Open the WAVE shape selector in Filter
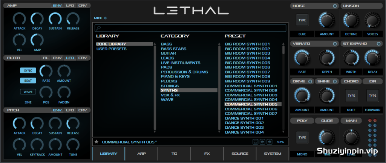The height and width of the screenshot is (163, 386). tap(28, 92)
